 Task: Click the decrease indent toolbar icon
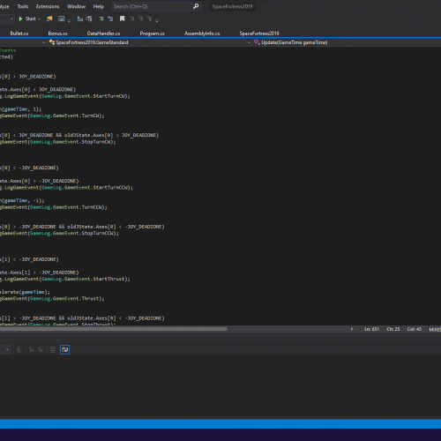coord(80,19)
